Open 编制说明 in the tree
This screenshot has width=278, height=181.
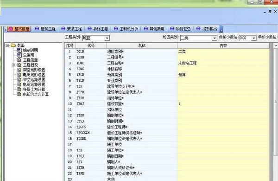[30, 50]
